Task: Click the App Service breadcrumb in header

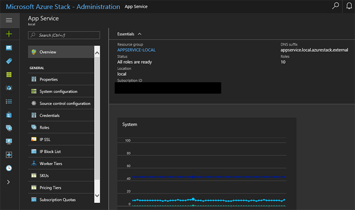Action: click(136, 7)
